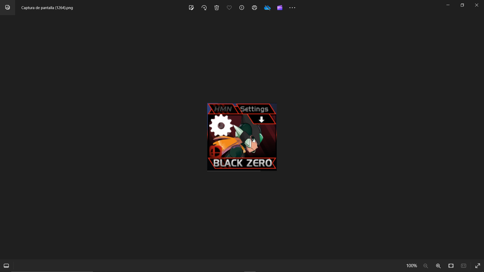484x272 pixels.
Task: Zoom out with the minus magnifier
Action: 426,266
